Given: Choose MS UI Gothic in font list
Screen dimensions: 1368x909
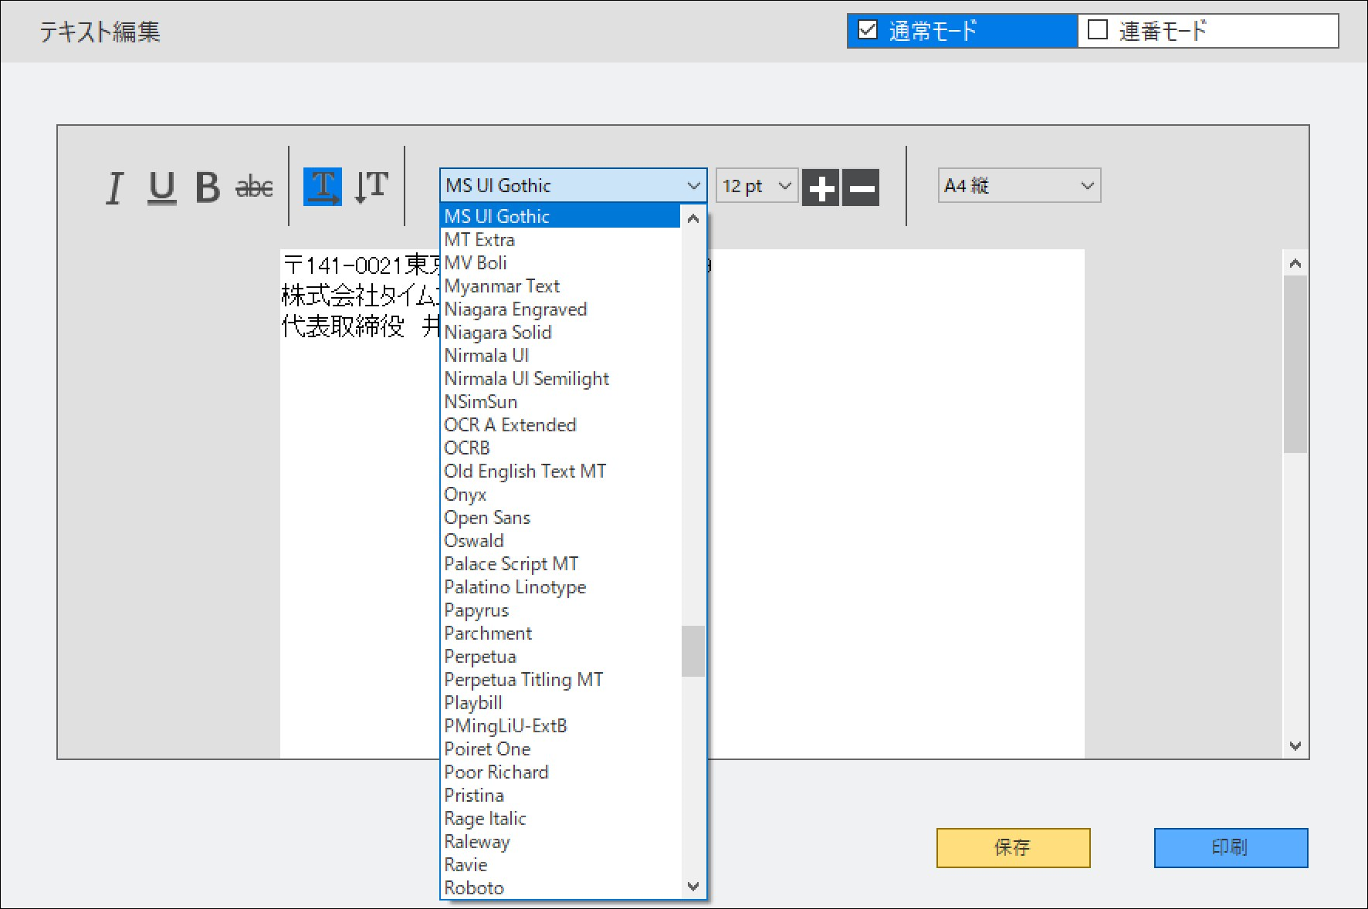Looking at the screenshot, I should (561, 216).
